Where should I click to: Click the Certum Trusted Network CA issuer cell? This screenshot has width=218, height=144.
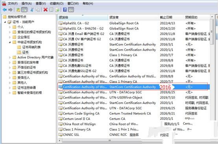point(130,113)
